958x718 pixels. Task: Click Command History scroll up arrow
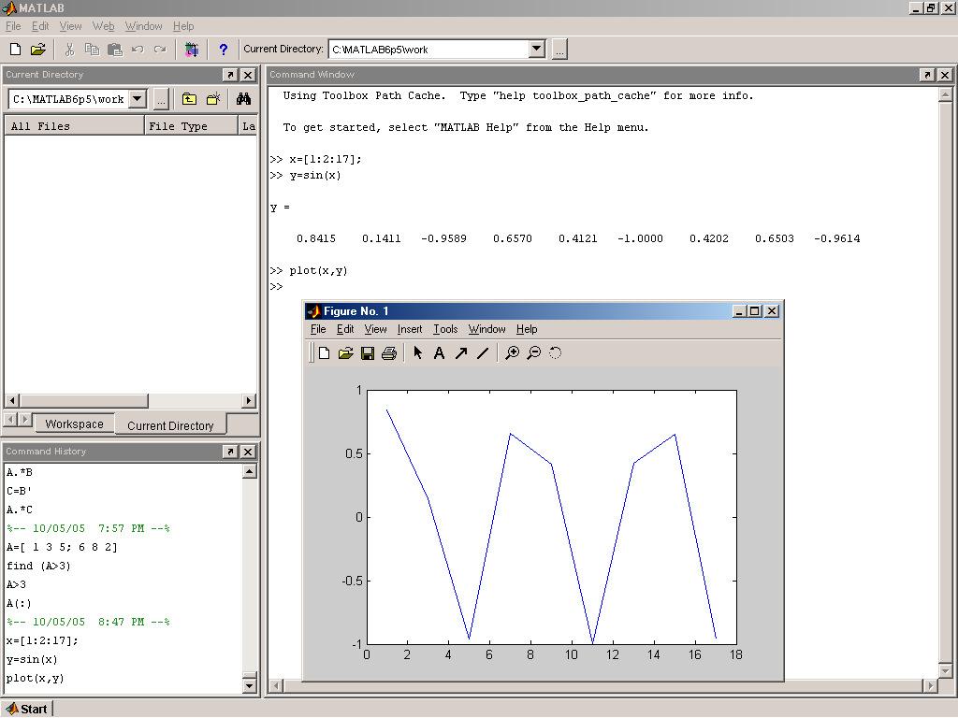tap(249, 471)
